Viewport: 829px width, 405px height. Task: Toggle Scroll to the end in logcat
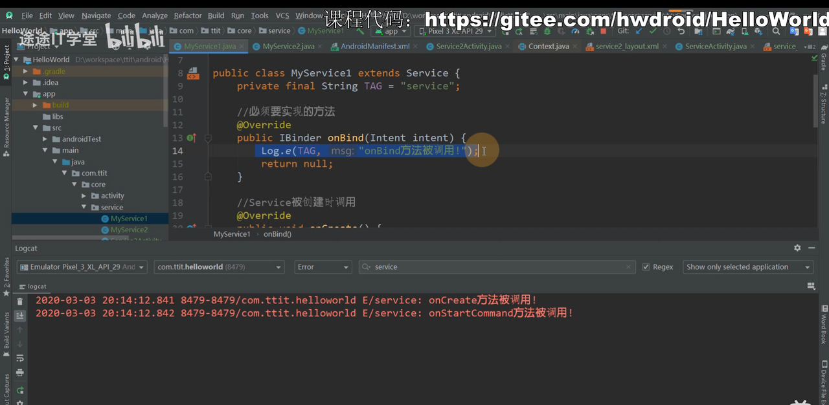[x=20, y=316]
